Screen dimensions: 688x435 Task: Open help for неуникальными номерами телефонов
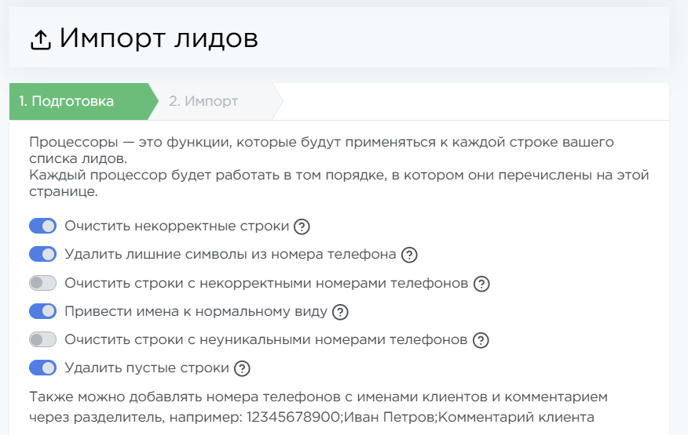click(x=481, y=340)
